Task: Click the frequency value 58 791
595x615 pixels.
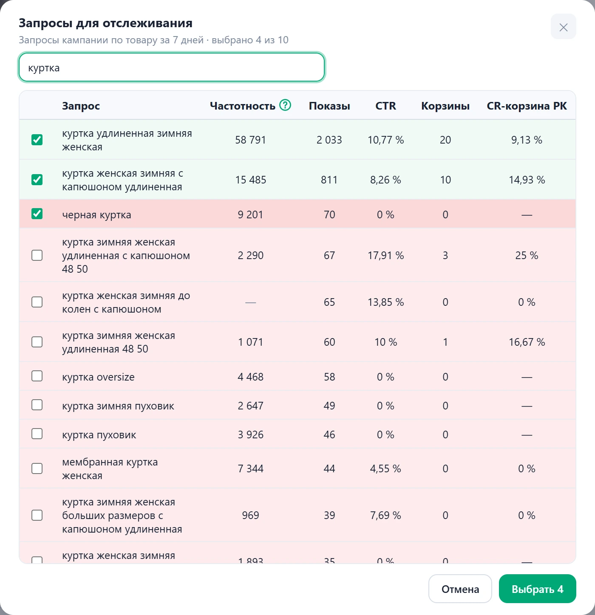Action: pos(251,140)
